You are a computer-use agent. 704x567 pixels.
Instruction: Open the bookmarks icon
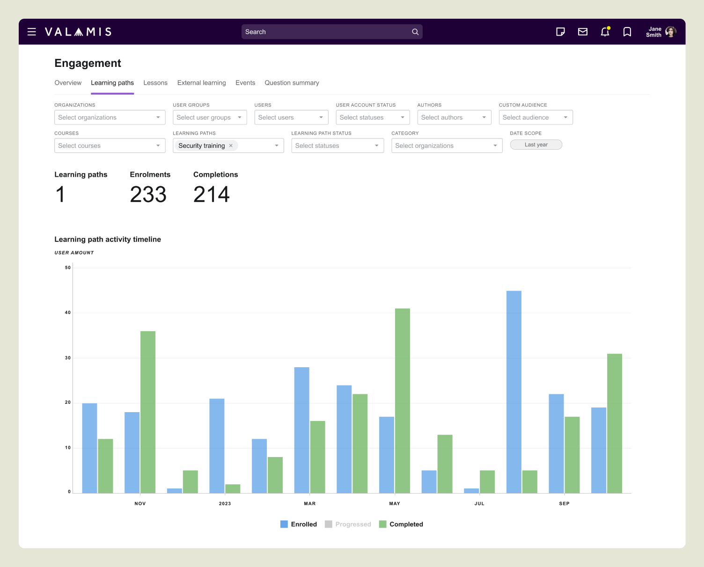click(627, 32)
